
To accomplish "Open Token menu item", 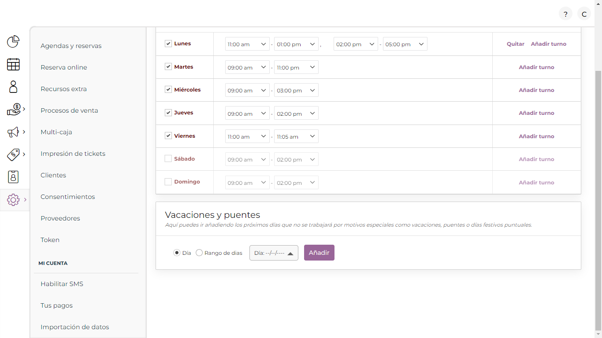I will point(50,240).
